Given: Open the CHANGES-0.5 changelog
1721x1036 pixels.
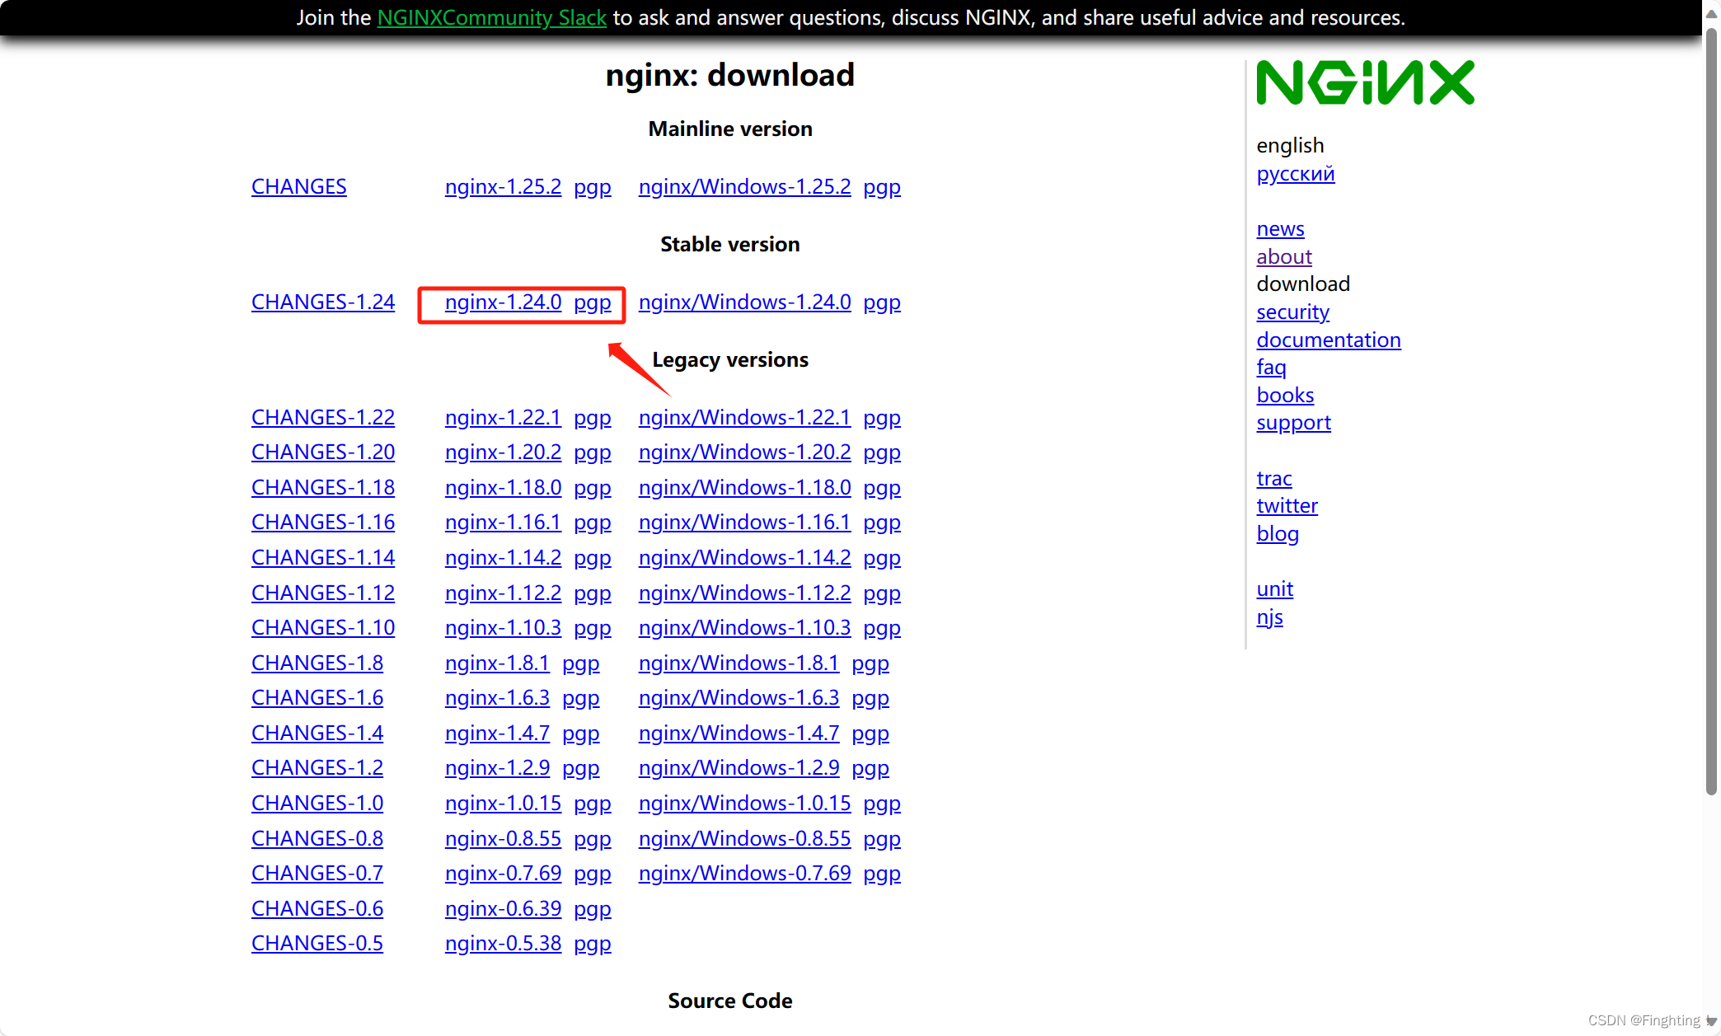Looking at the screenshot, I should pyautogui.click(x=317, y=944).
